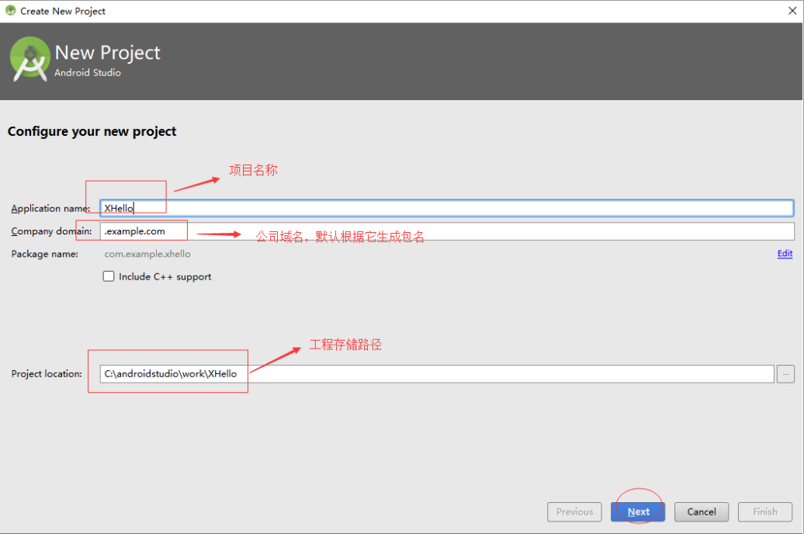Click the Application name label
The height and width of the screenshot is (534, 804).
(50, 208)
